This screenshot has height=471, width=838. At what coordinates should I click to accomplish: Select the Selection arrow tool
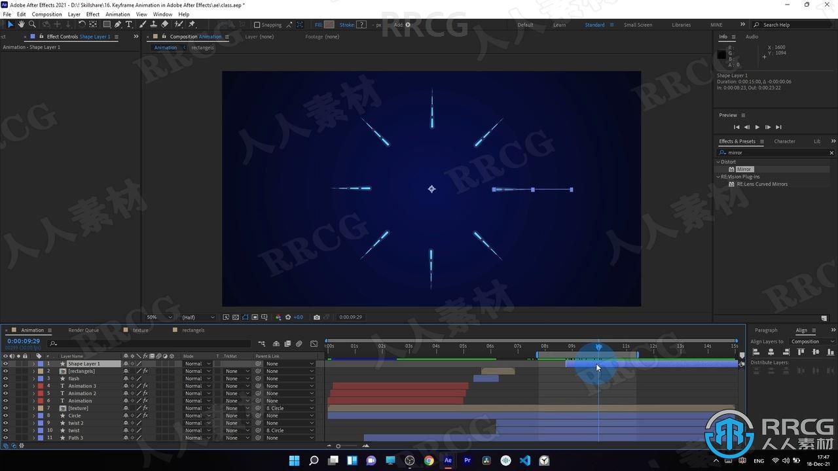(10, 24)
